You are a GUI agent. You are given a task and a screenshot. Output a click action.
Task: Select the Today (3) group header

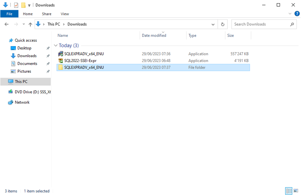(69, 45)
